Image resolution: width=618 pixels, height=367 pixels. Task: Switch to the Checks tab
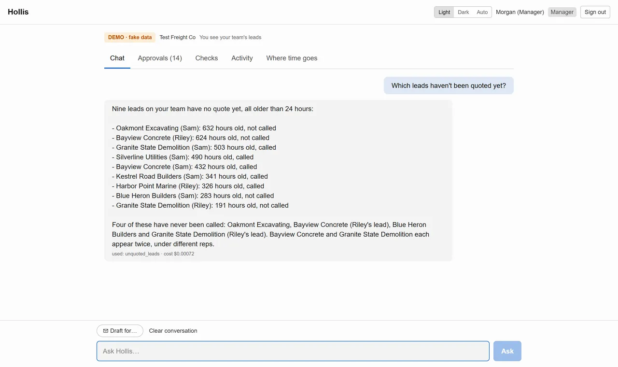pos(207,58)
